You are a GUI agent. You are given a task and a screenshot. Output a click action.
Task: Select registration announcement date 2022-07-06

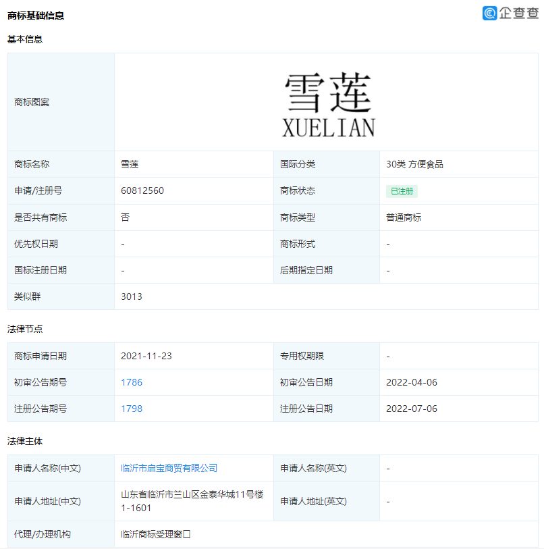click(x=412, y=409)
